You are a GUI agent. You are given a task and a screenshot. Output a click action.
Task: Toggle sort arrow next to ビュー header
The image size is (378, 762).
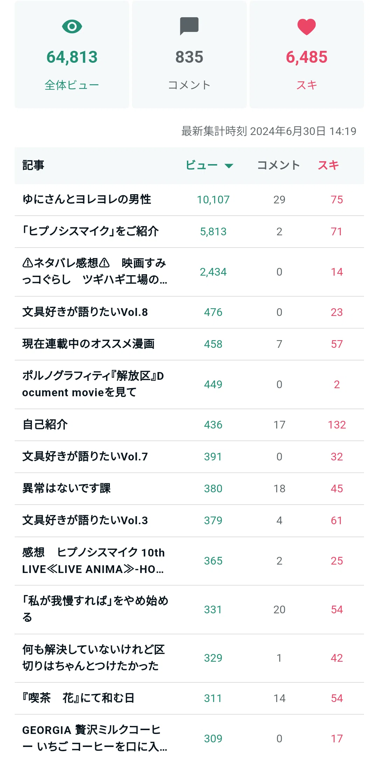click(229, 166)
